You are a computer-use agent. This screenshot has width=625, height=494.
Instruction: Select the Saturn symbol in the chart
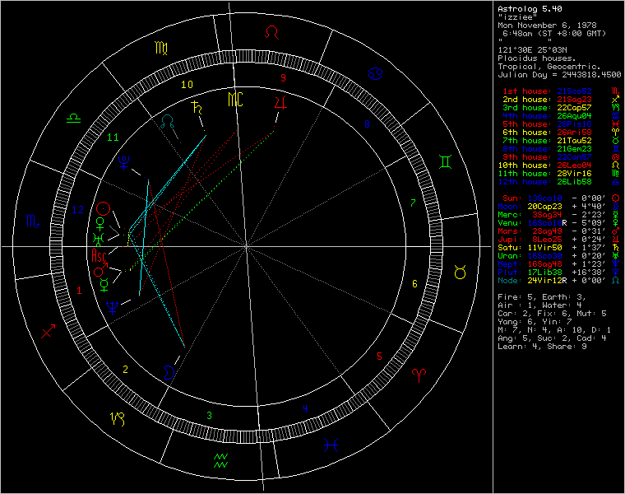[x=196, y=106]
